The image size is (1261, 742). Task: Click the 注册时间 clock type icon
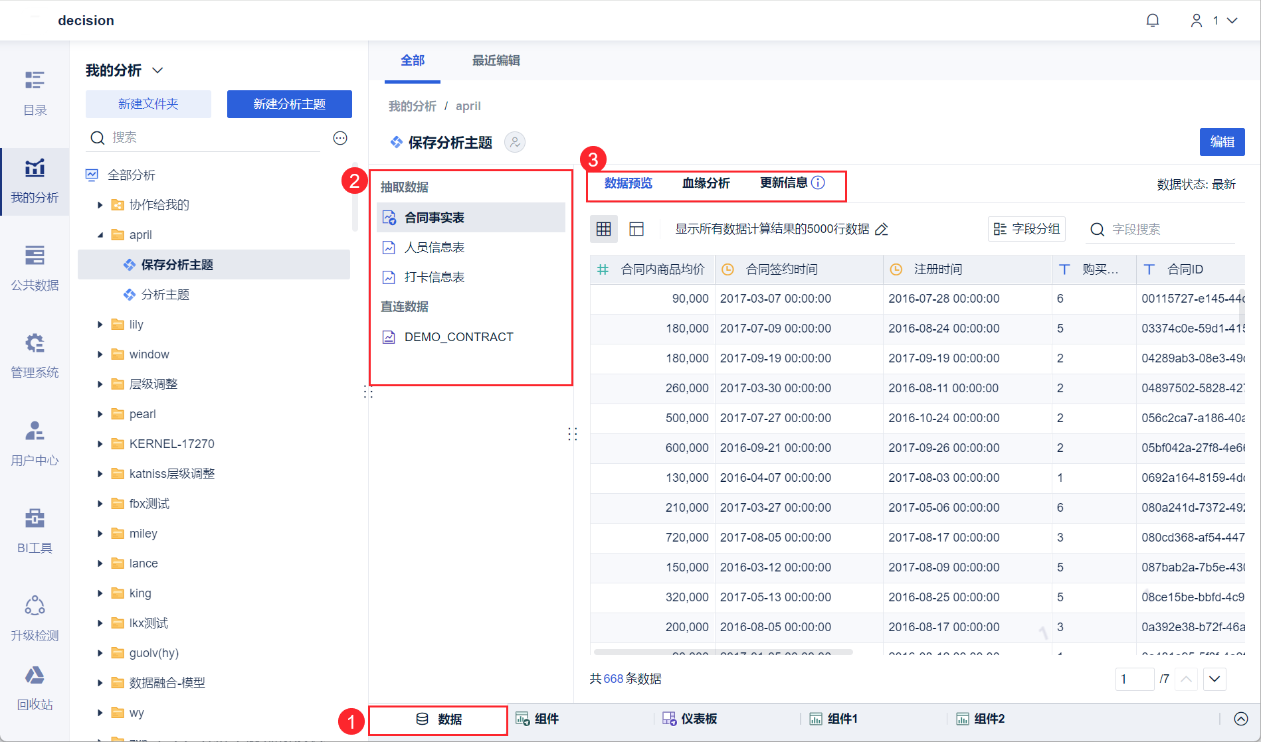click(x=896, y=269)
